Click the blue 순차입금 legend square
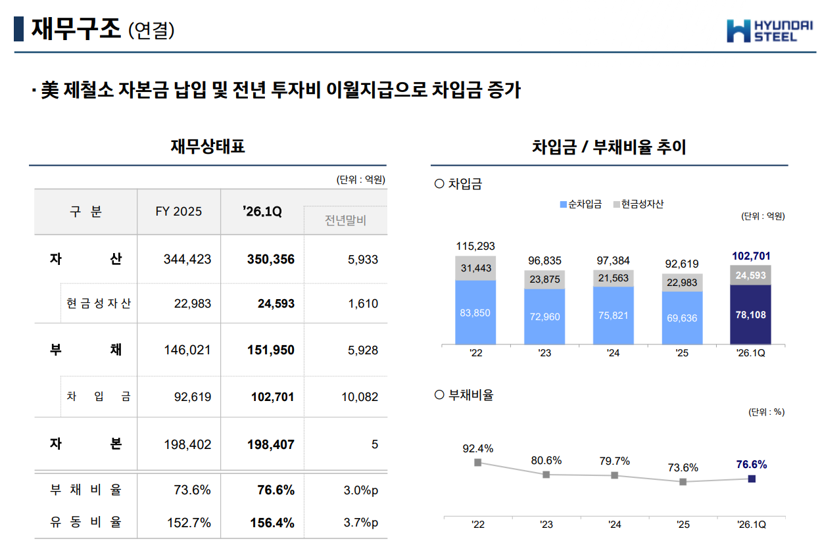Screen dimensions: 820x543 point(562,204)
